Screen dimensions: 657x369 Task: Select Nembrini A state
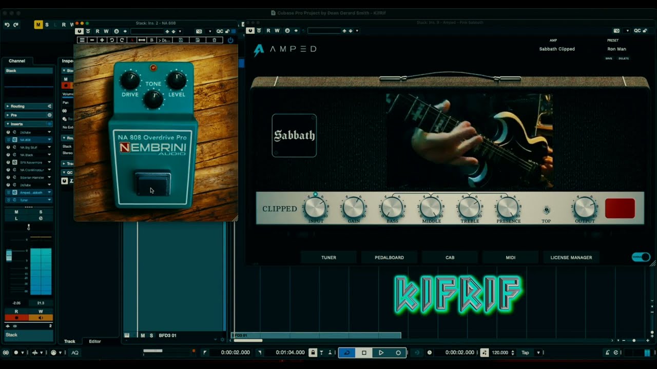click(131, 40)
